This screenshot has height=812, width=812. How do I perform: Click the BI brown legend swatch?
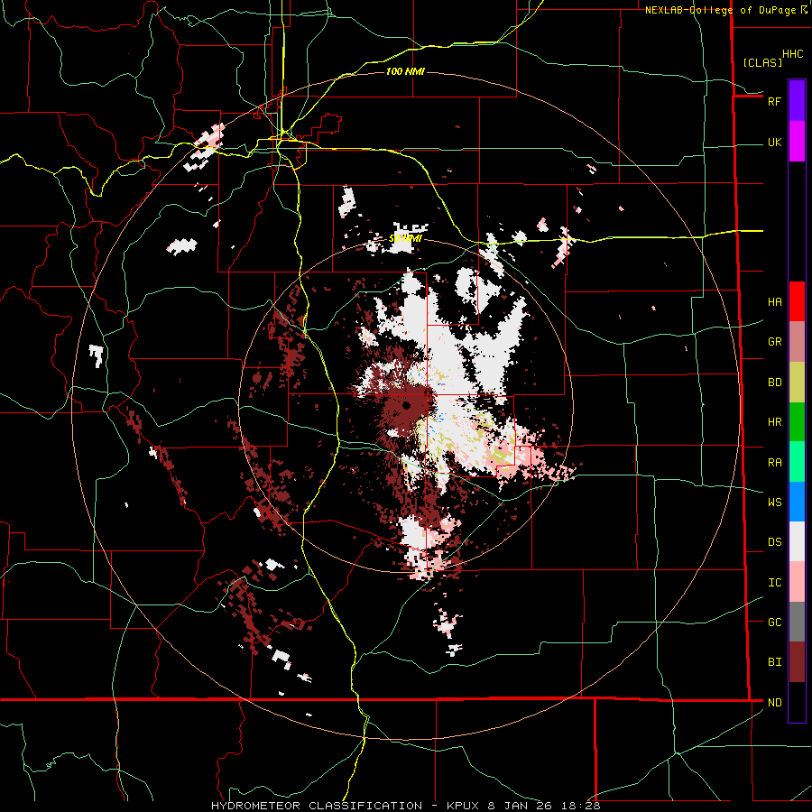coord(797,662)
